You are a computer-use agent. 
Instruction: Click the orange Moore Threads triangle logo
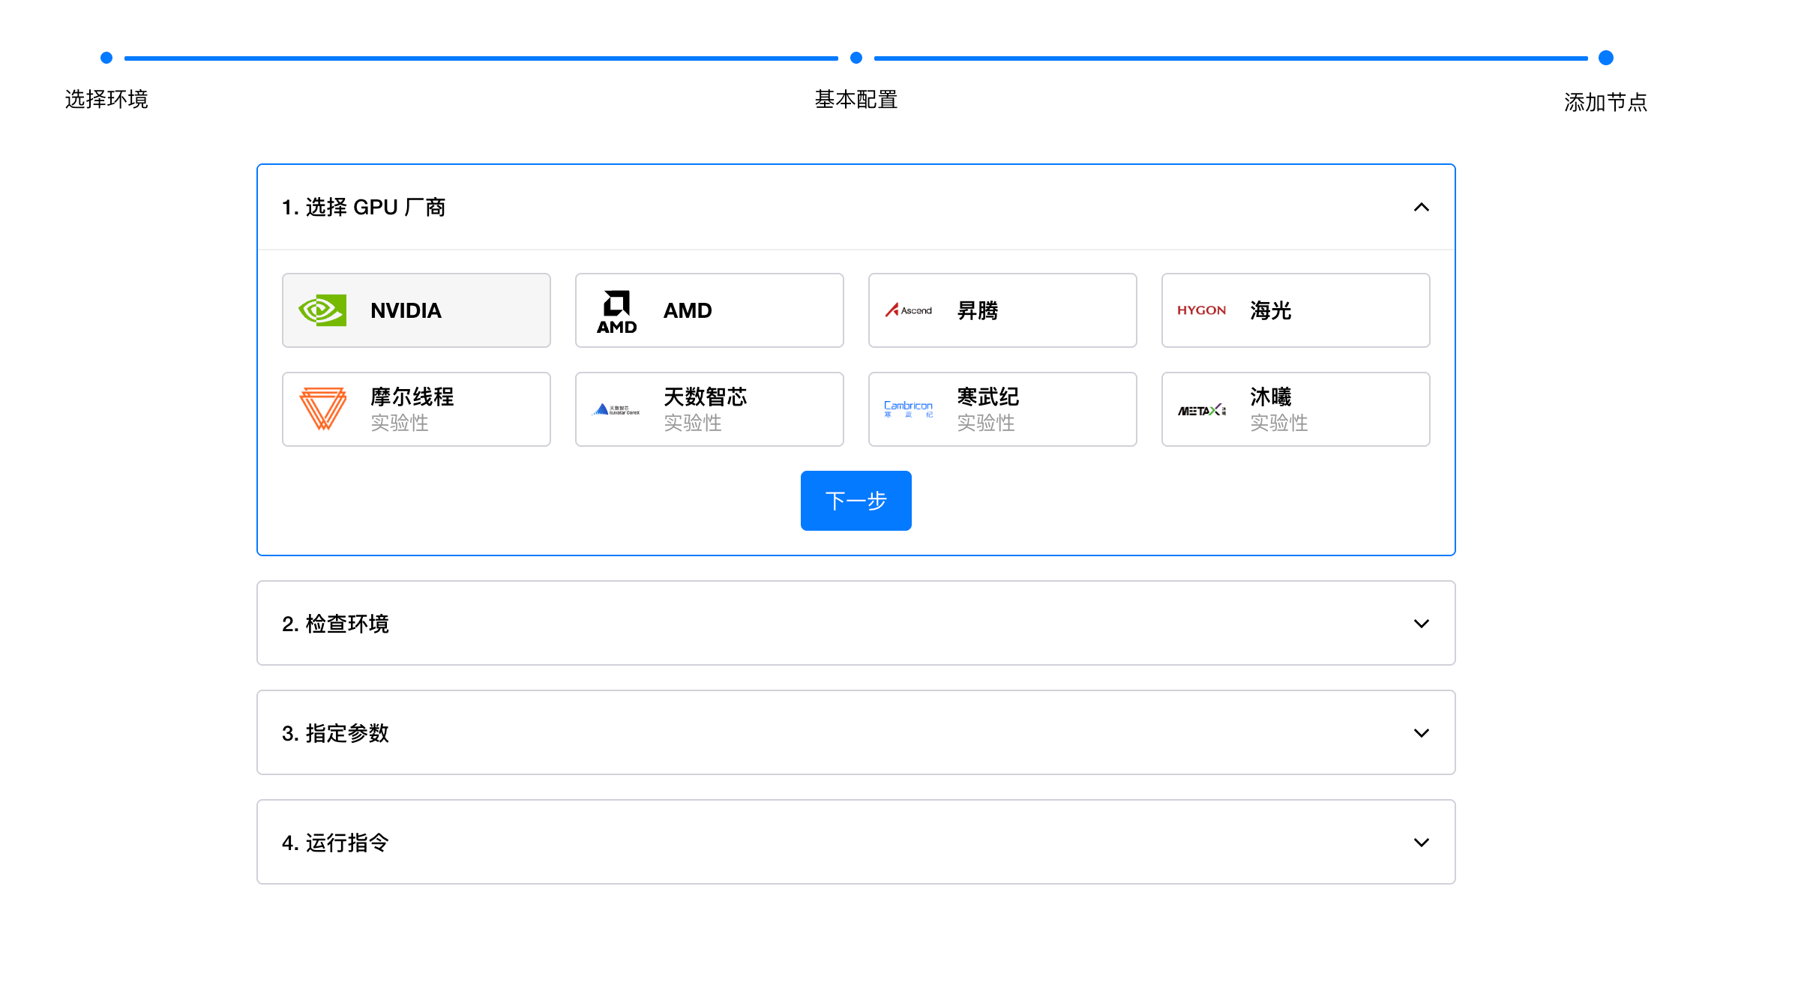coord(322,409)
